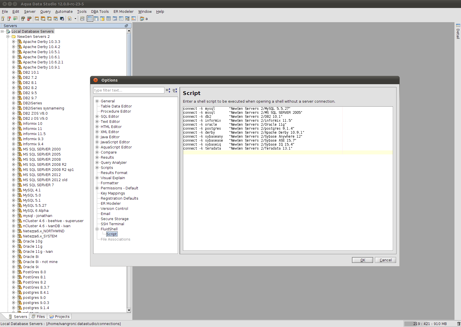461x327 pixels.
Task: Click Servers panel scroll down arrow
Action: coord(129,310)
